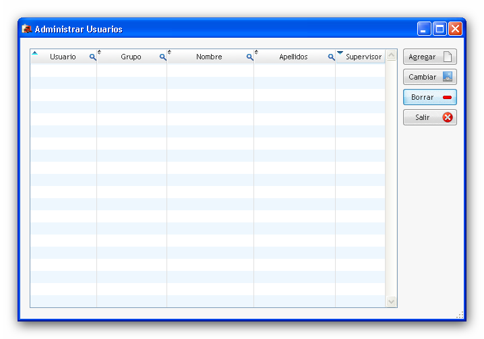
Task: Click the scrollbar up arrow
Action: [x=392, y=55]
